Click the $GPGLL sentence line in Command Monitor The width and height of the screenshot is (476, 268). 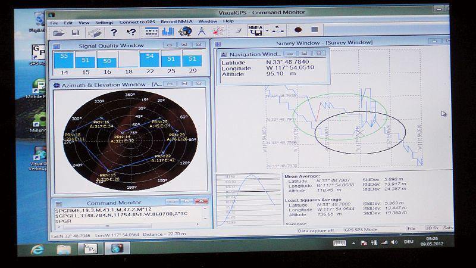[x=121, y=214]
